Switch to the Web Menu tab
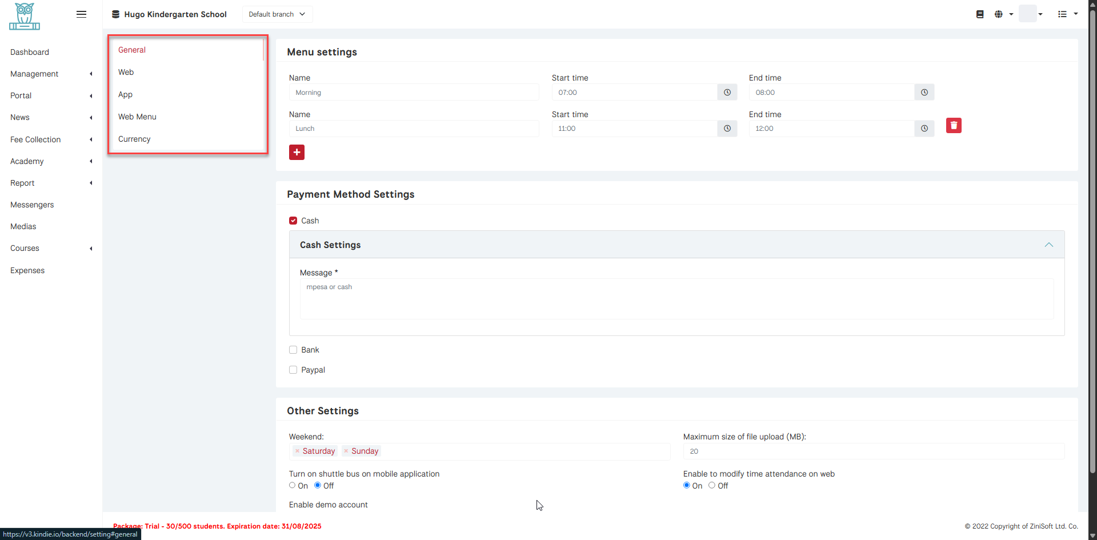 tap(137, 117)
